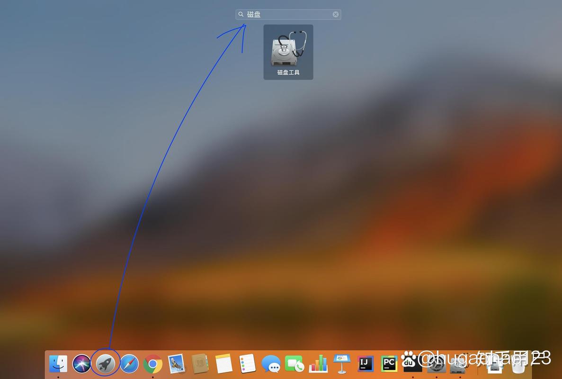The image size is (562, 379).
Task: Start FaceTime from the Dock
Action: 294,364
